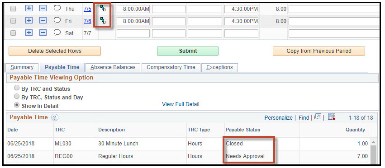Open the Compensatory Time tab
Screen dimensions: 385x168
click(x=171, y=67)
